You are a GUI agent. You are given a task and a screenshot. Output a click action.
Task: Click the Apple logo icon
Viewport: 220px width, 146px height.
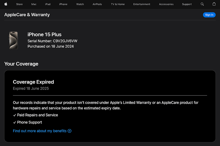(x=6, y=4)
